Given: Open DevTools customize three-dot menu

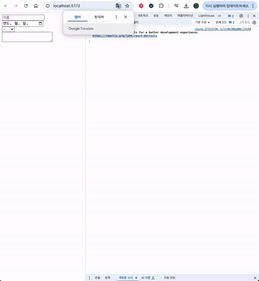Looking at the screenshot, I should pyautogui.click(x=248, y=16).
